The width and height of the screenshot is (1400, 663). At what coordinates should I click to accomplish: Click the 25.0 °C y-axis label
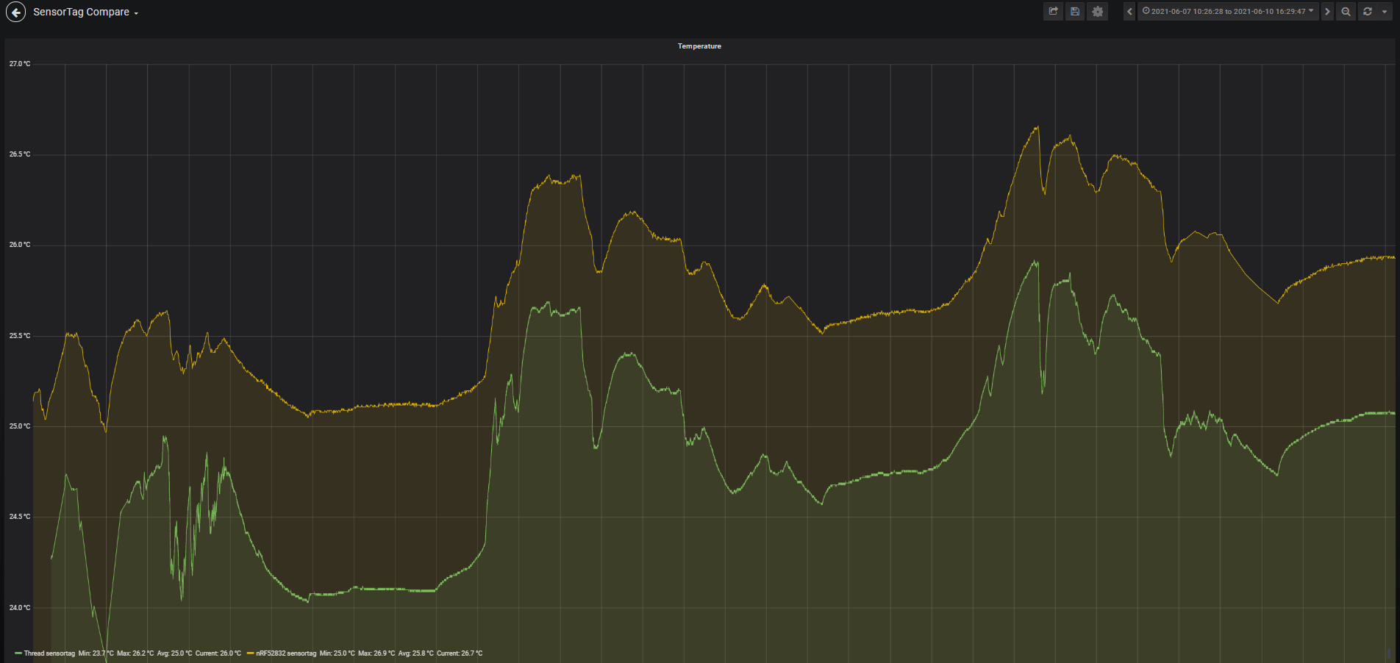20,426
